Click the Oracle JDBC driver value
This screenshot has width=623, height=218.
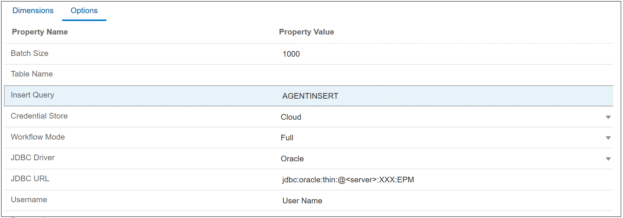click(292, 159)
